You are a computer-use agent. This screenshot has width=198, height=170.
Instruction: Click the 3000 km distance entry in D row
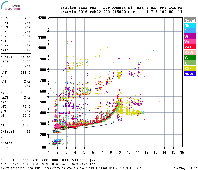click(84, 160)
